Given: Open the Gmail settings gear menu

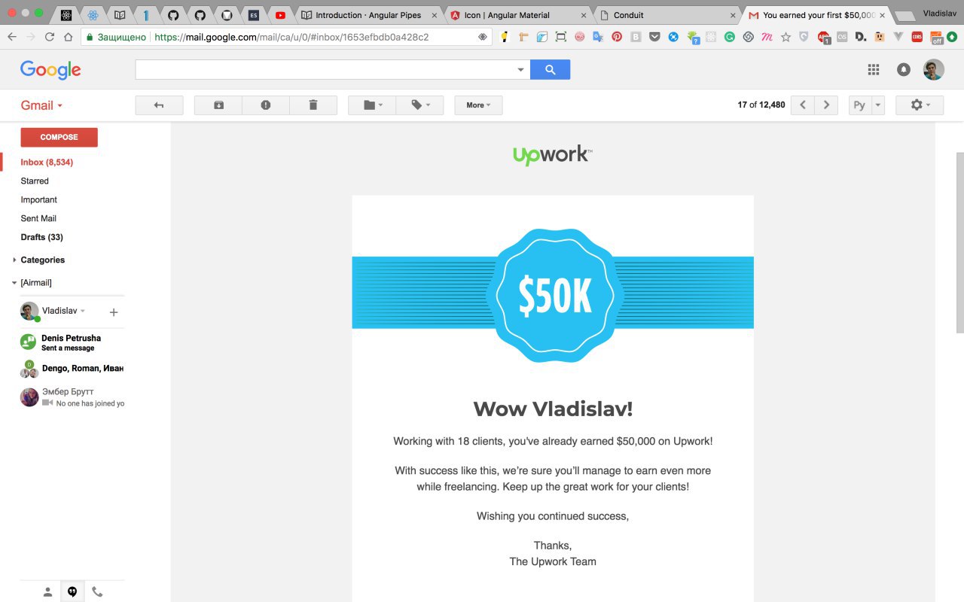Looking at the screenshot, I should 920,105.
